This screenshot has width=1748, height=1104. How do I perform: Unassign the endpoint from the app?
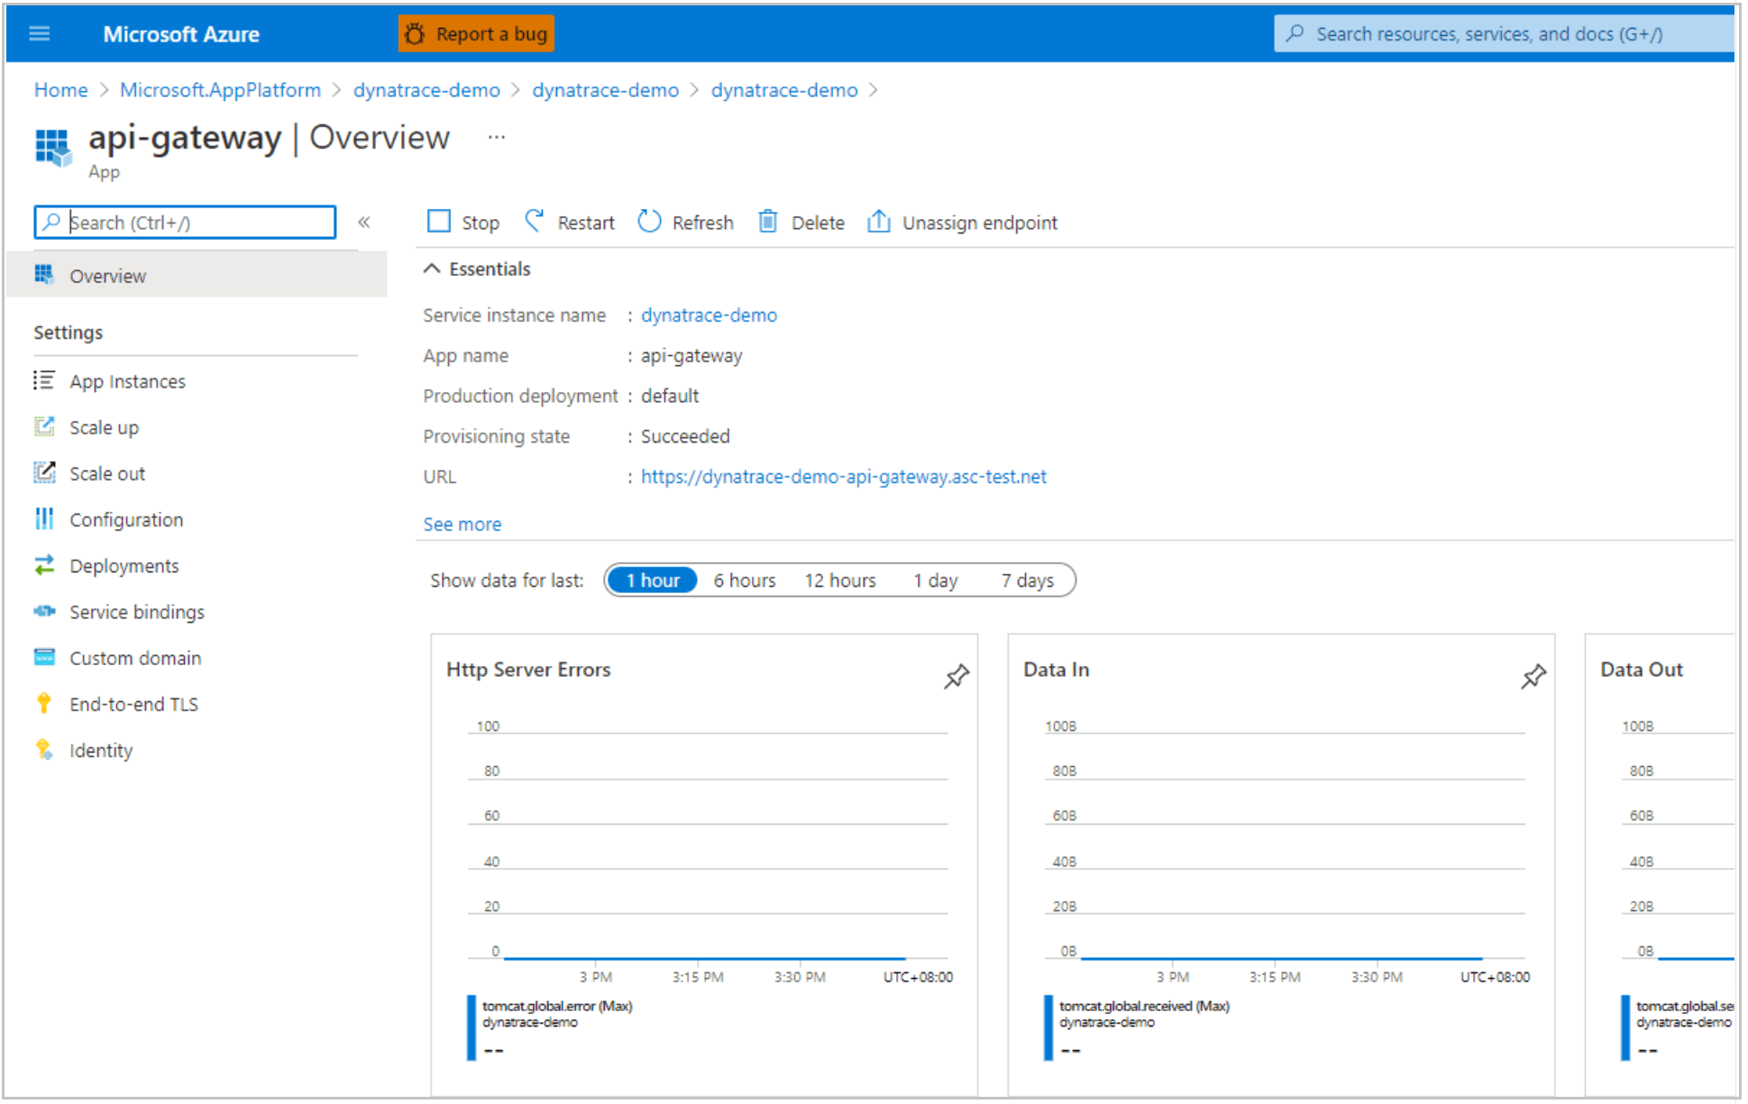(x=879, y=222)
